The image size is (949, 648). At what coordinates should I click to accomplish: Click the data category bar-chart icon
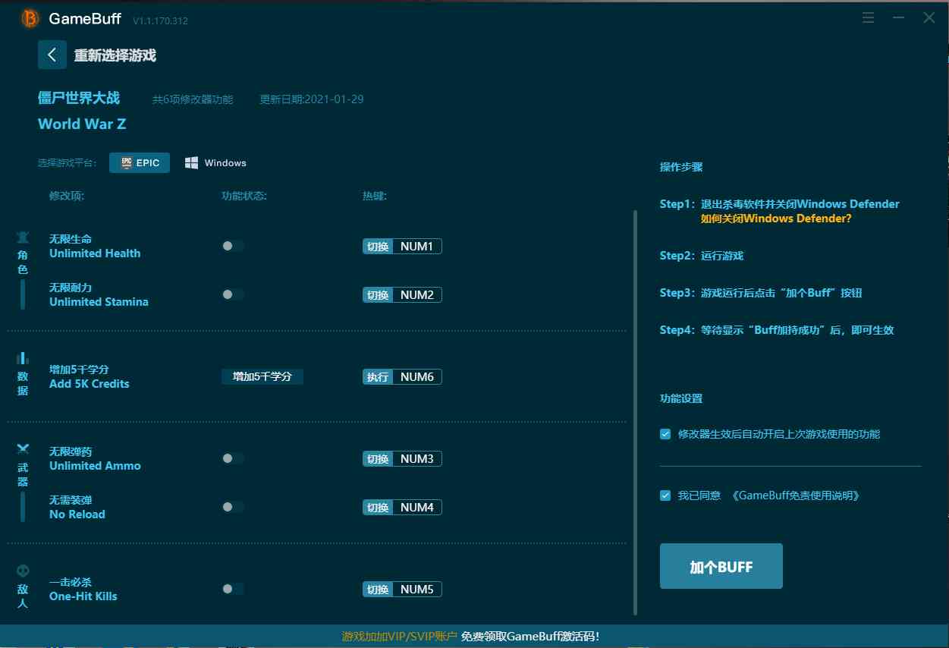(23, 358)
